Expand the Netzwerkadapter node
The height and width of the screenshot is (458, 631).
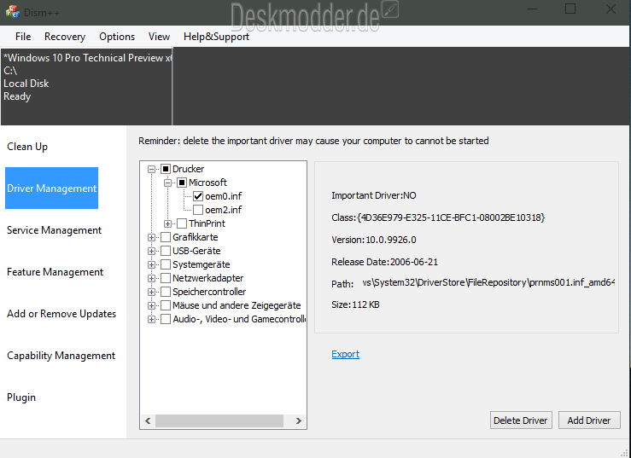[151, 279]
